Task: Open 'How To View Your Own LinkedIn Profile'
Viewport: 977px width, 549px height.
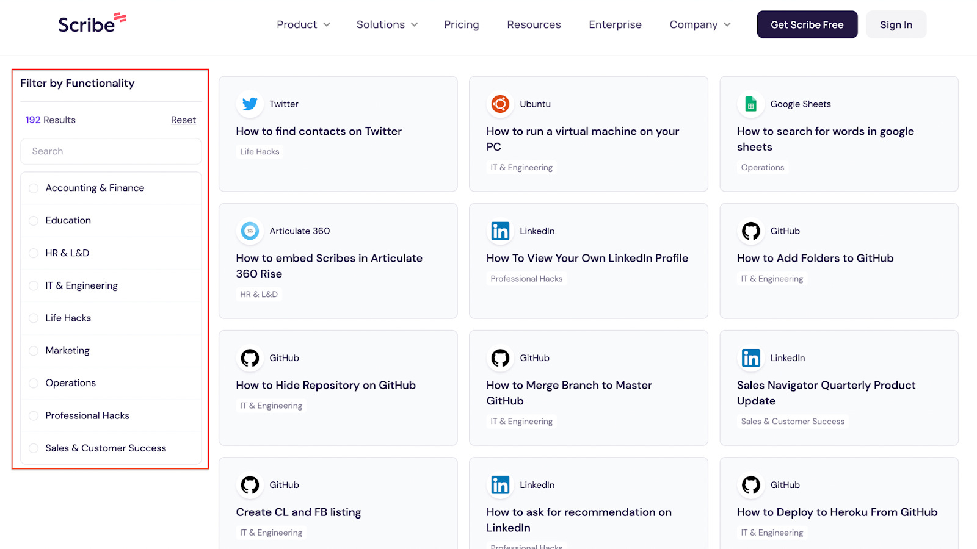Action: tap(587, 258)
